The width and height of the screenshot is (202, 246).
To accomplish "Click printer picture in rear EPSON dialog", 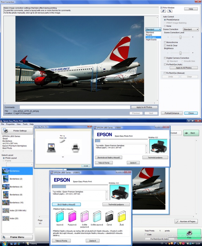I will click(x=158, y=146).
